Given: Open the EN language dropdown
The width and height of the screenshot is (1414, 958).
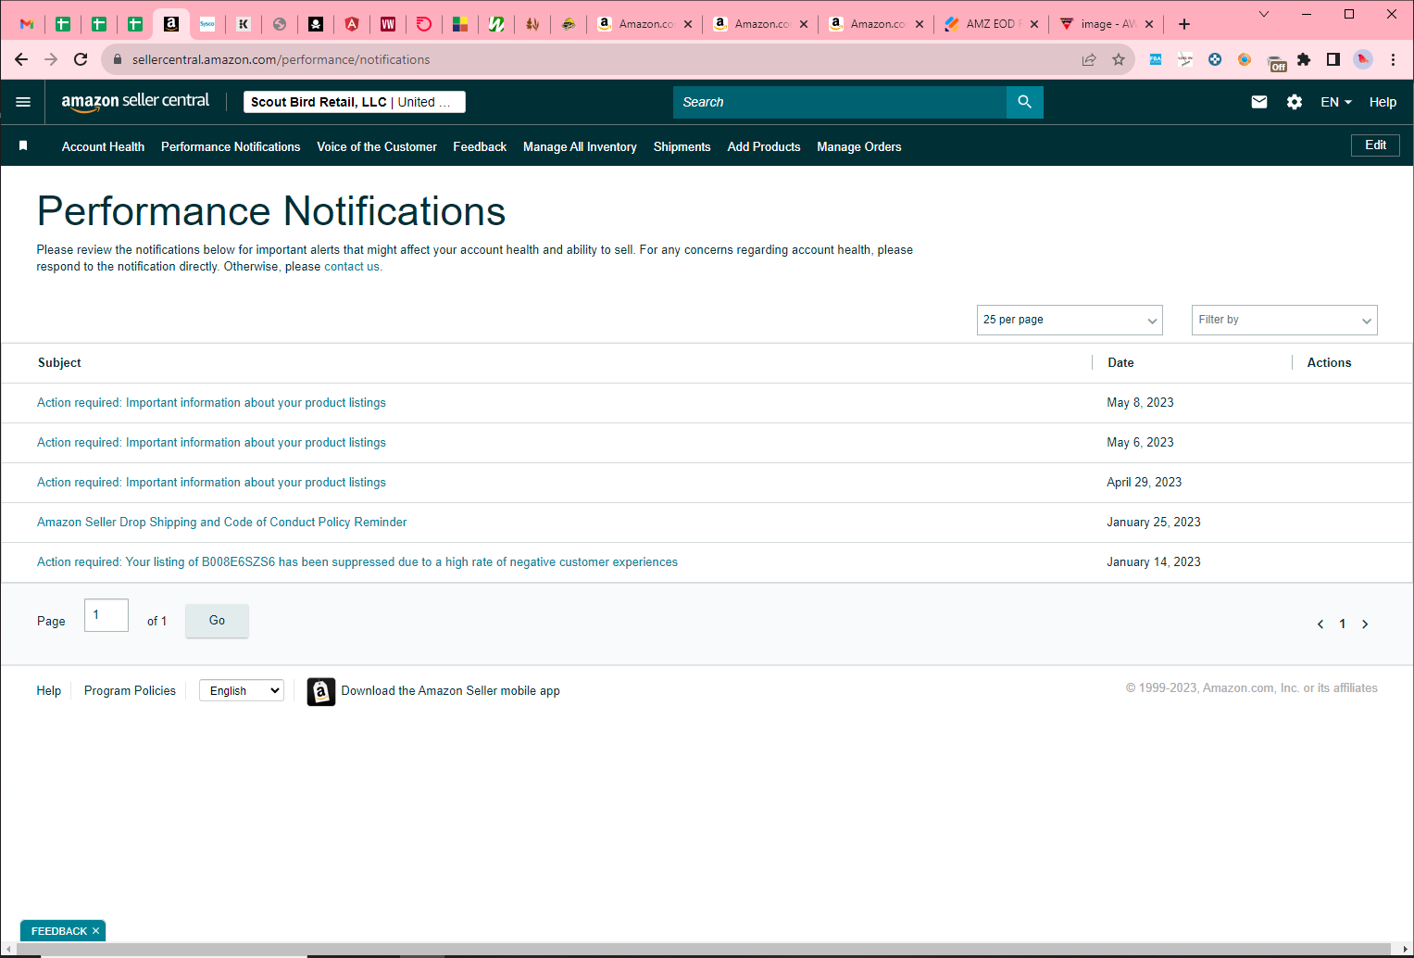Looking at the screenshot, I should tap(1335, 102).
